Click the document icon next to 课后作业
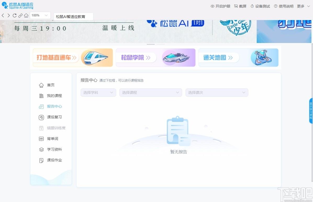This screenshot has width=313, height=202. [x=41, y=161]
